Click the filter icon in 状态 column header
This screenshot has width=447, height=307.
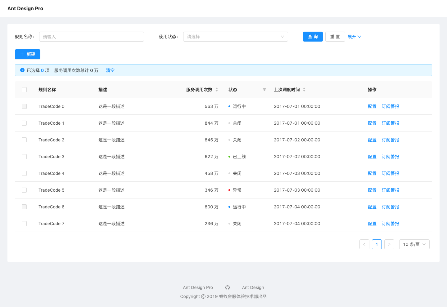pyautogui.click(x=264, y=90)
